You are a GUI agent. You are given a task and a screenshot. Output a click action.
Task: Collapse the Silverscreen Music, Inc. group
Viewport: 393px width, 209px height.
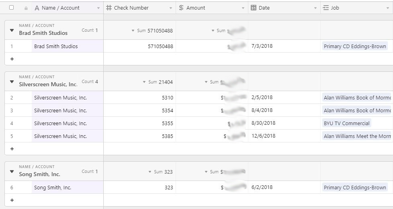point(12,82)
